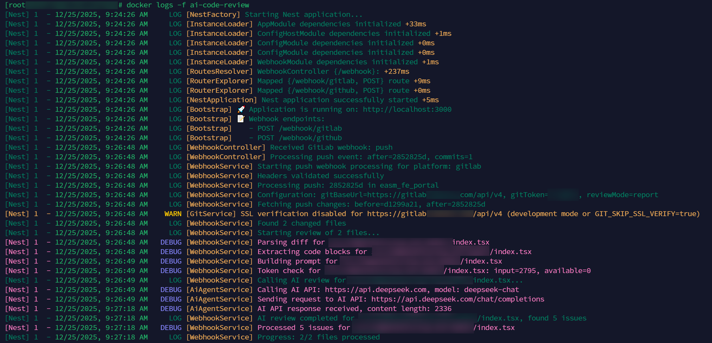Click 'after=2852825d, commits=1' in push event line

click(x=420, y=157)
